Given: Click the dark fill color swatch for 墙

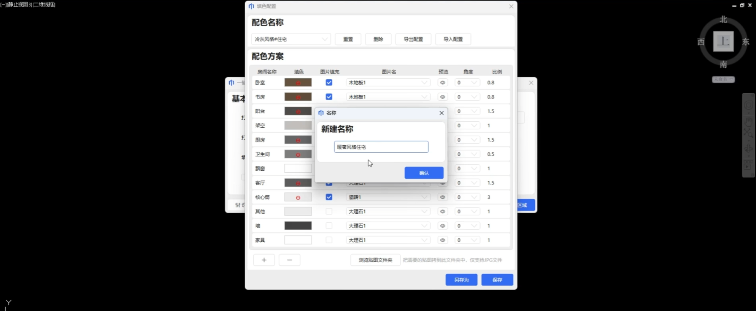Looking at the screenshot, I should point(298,226).
